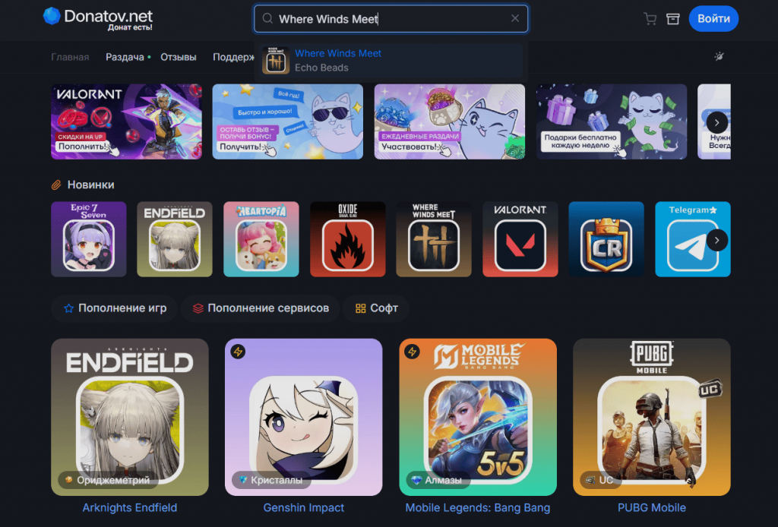
Task: Click the Donatov.net logo
Action: pyautogui.click(x=98, y=18)
